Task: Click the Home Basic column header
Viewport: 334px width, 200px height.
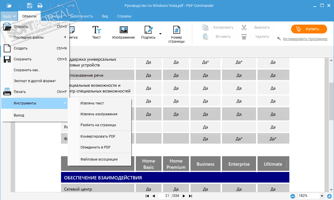Action: (149, 164)
